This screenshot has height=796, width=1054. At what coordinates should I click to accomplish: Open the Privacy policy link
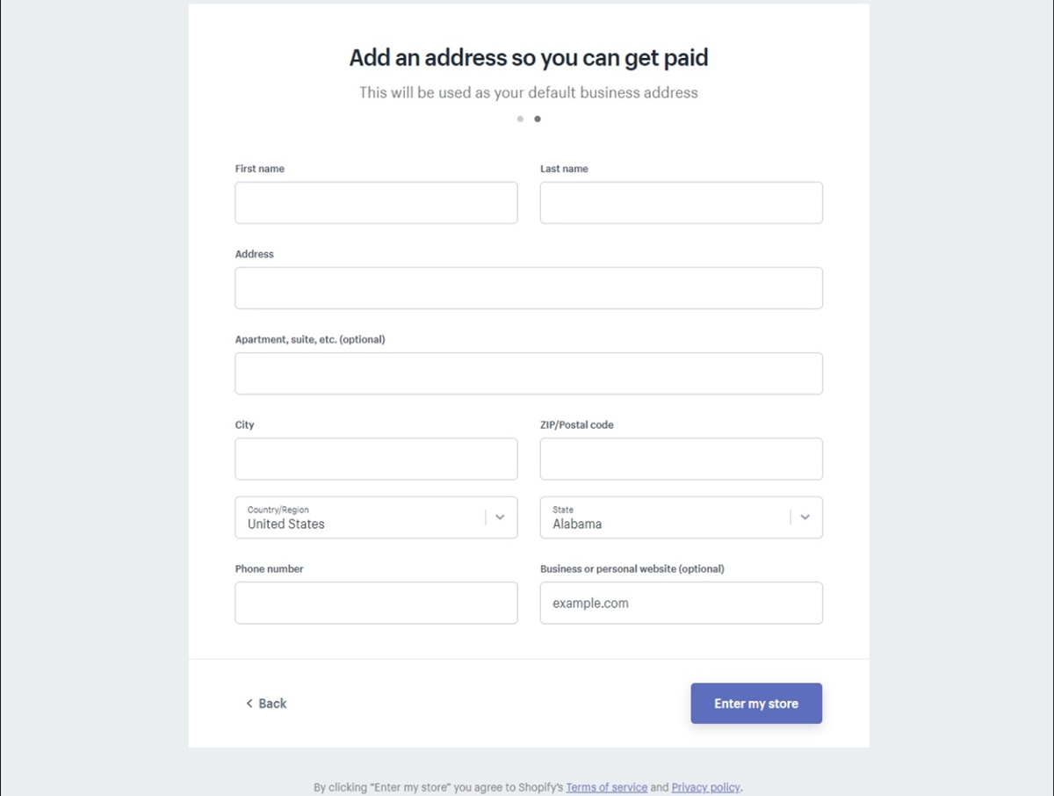[705, 787]
